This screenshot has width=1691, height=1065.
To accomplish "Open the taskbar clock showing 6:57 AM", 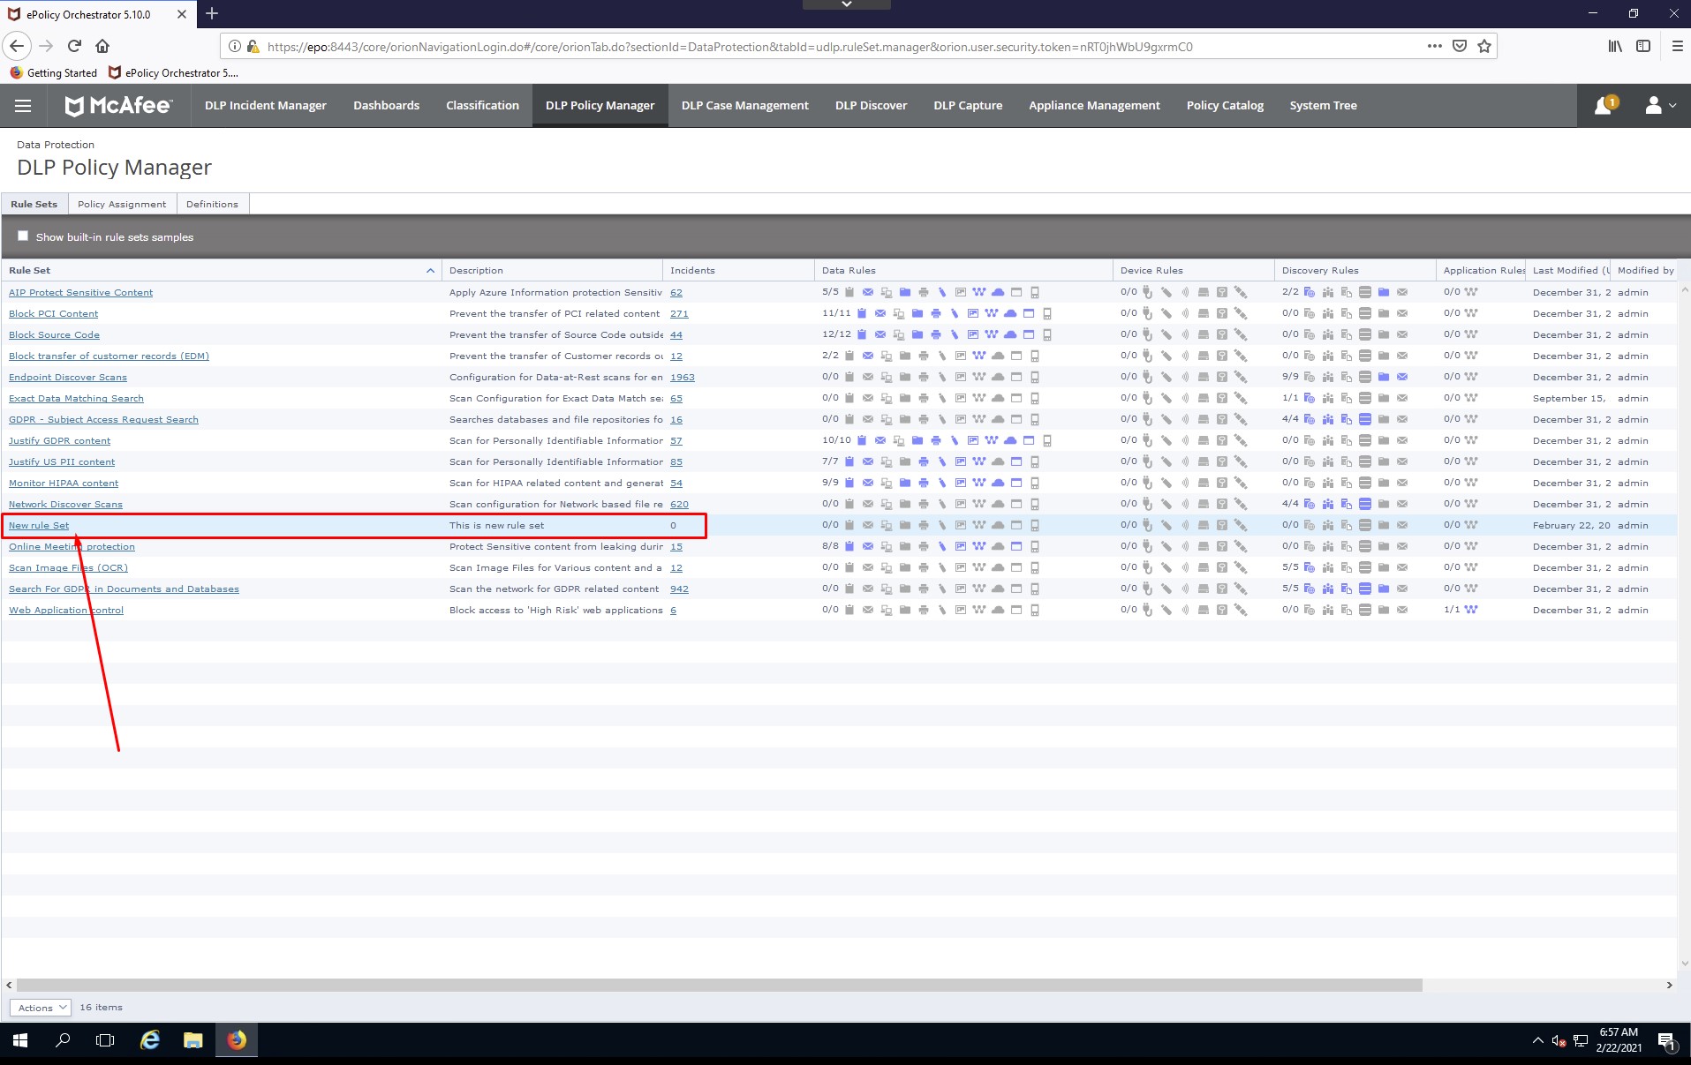I will click(1619, 1040).
